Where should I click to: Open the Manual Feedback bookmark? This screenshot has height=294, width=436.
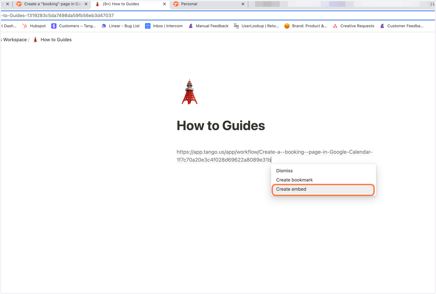pos(208,26)
